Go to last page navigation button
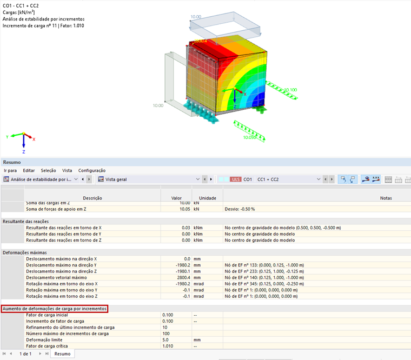Image resolution: width=411 pixels, height=360 pixels. click(47, 354)
